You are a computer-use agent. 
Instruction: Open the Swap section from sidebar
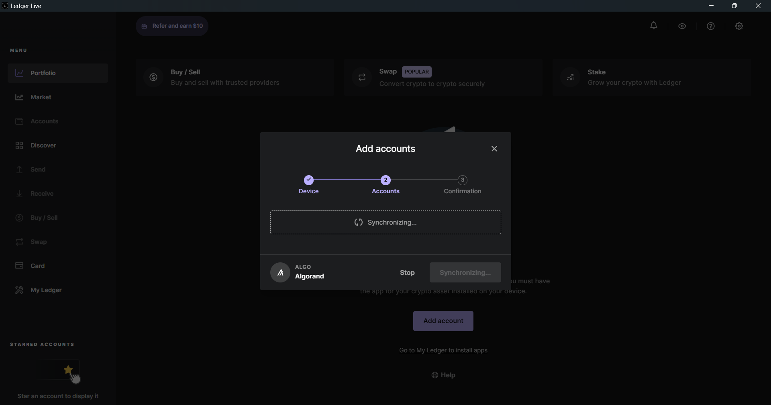[x=39, y=241]
